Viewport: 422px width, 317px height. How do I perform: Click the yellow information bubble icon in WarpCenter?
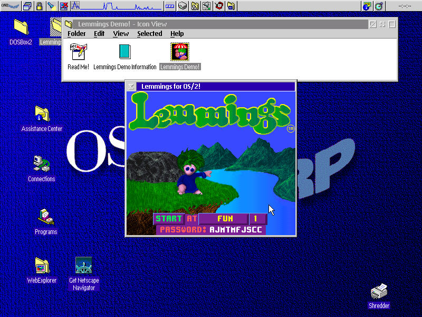[x=367, y=6]
